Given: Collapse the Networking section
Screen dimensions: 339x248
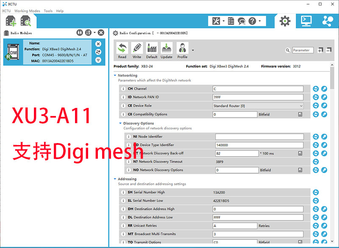Looking at the screenshot, I should pos(115,75).
